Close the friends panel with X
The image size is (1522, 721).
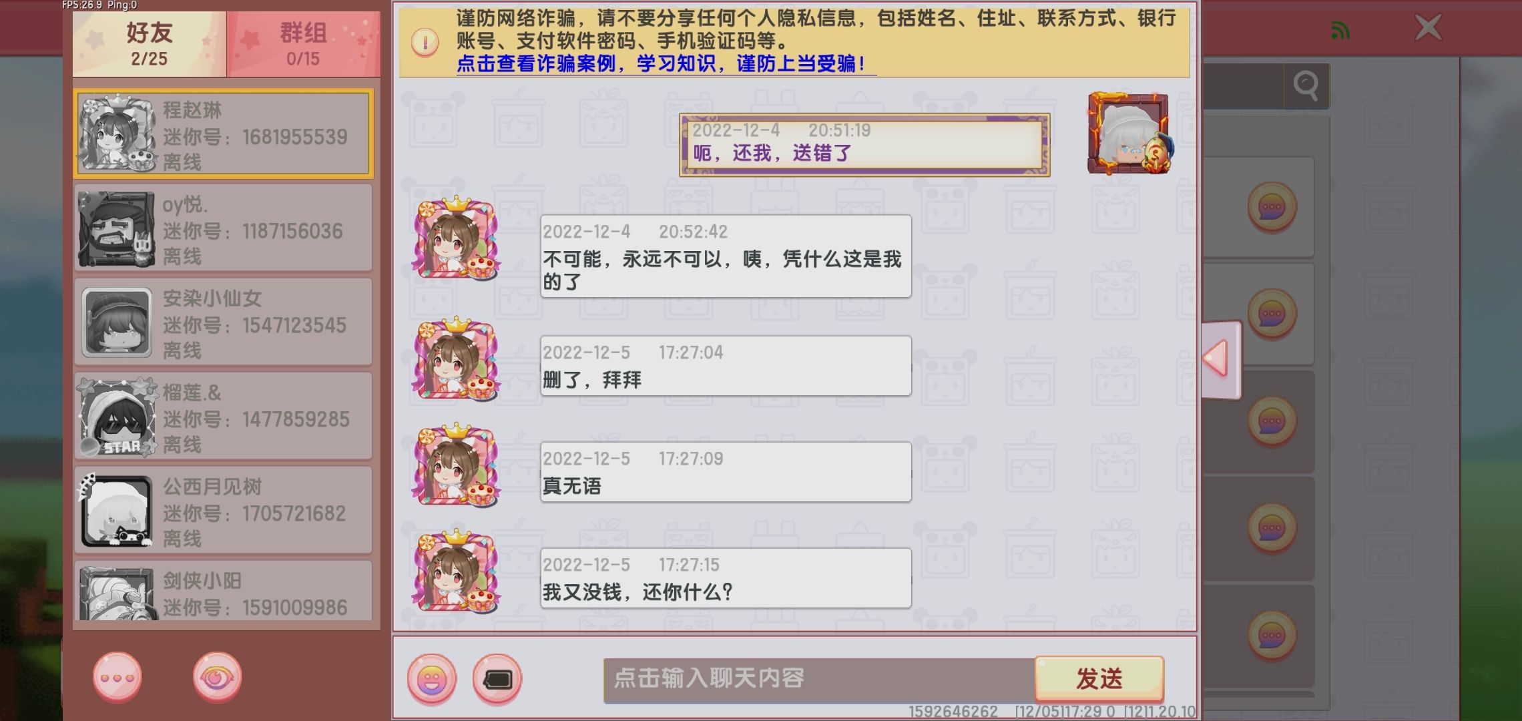(x=1428, y=28)
